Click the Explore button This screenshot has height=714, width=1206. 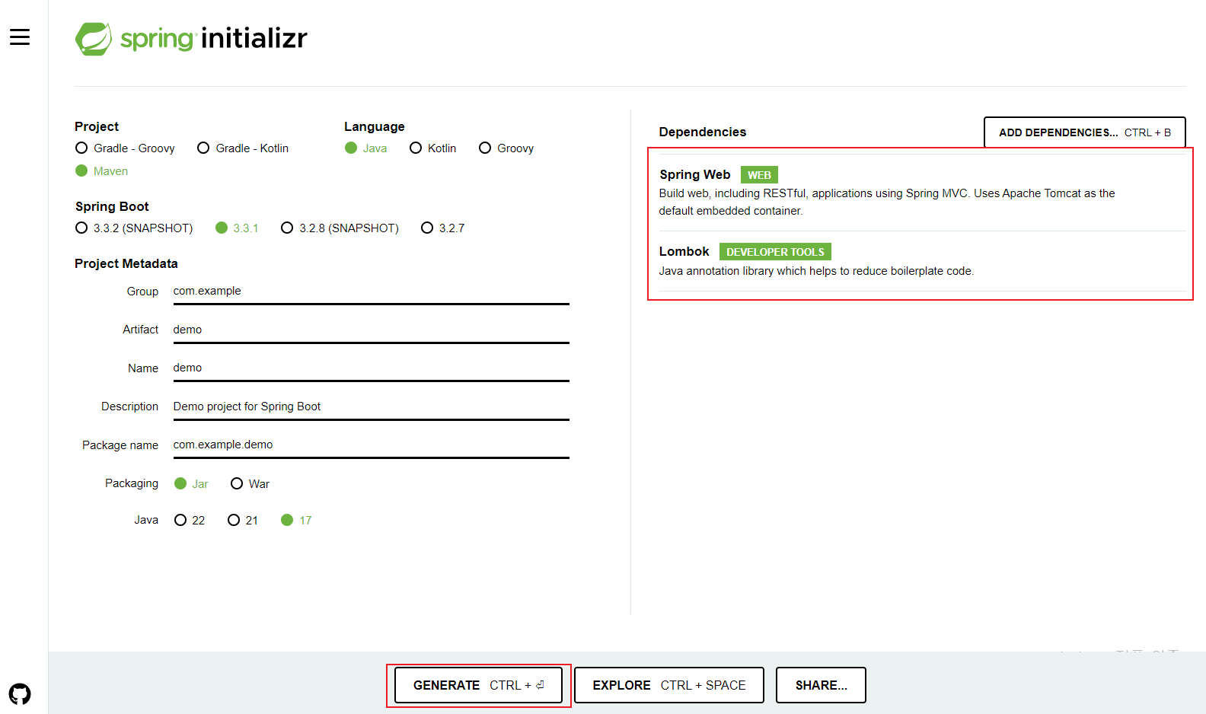point(669,685)
